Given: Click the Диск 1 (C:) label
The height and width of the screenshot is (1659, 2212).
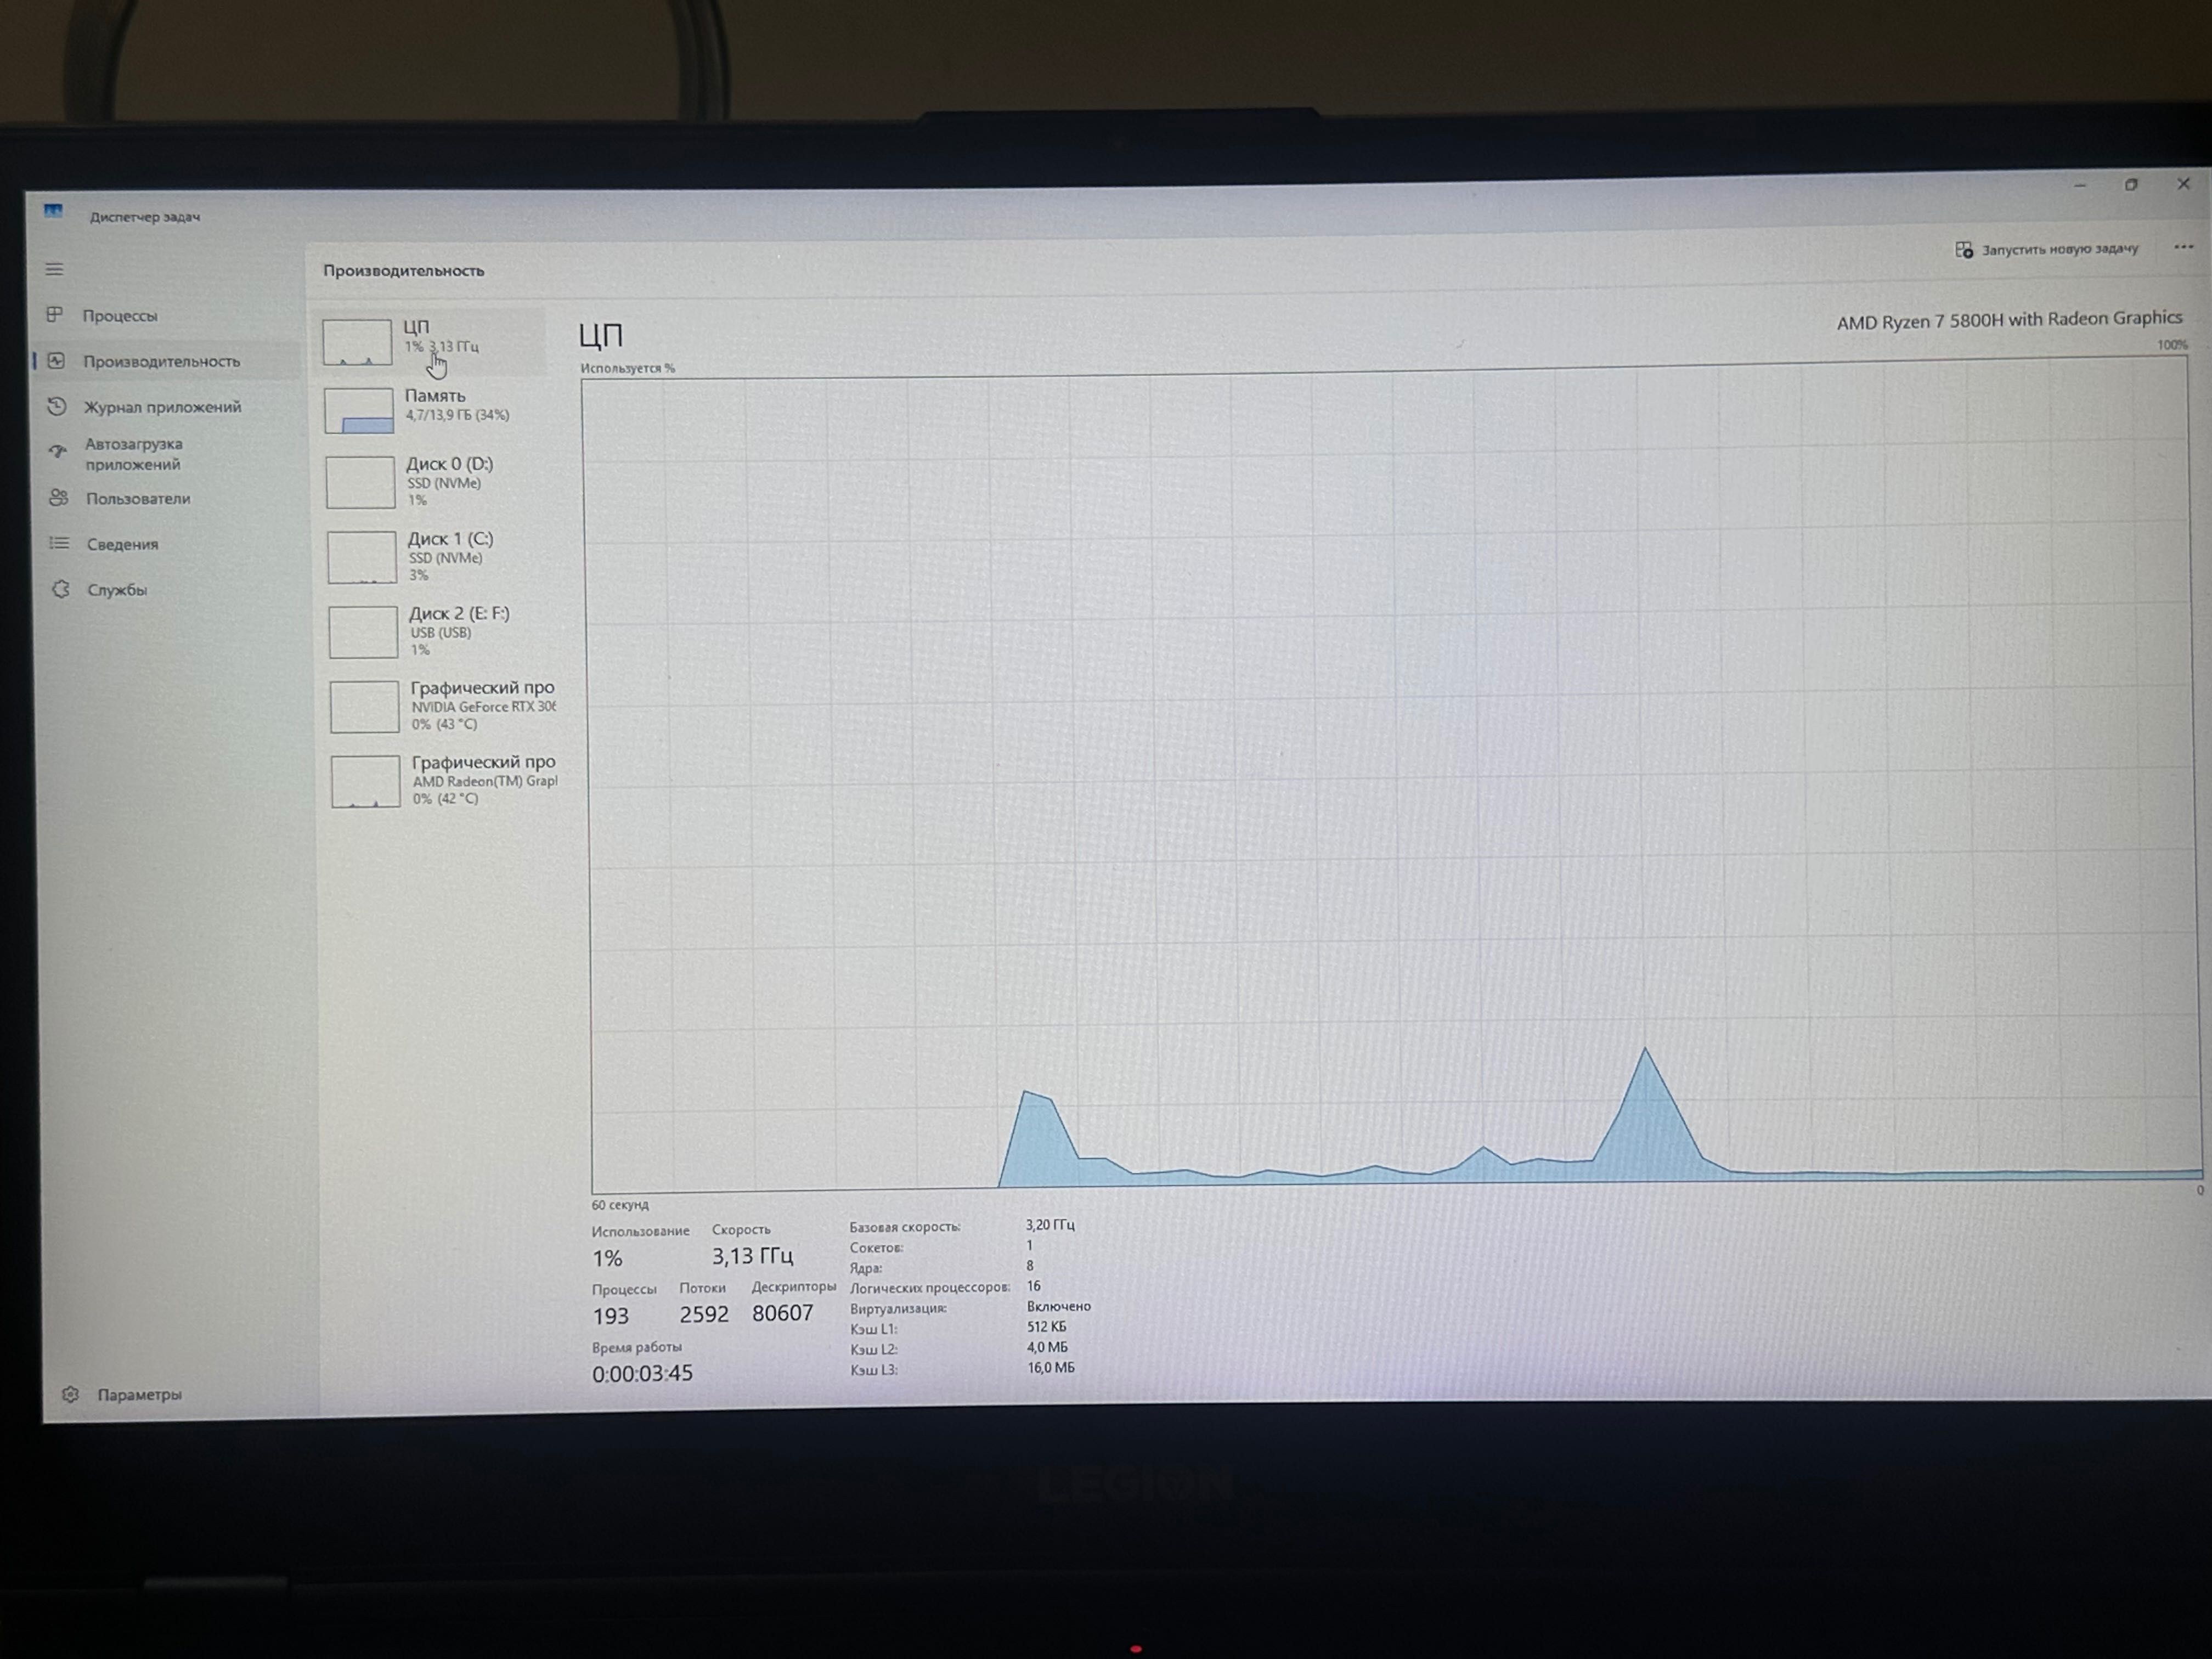Looking at the screenshot, I should click(x=450, y=539).
